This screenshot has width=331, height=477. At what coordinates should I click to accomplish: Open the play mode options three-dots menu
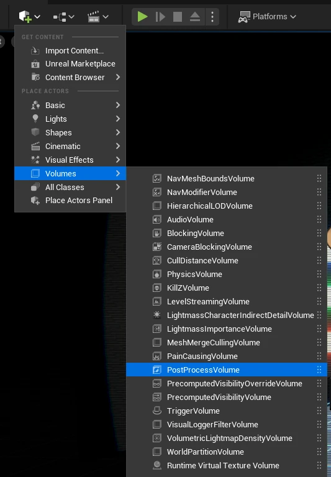pos(212,17)
